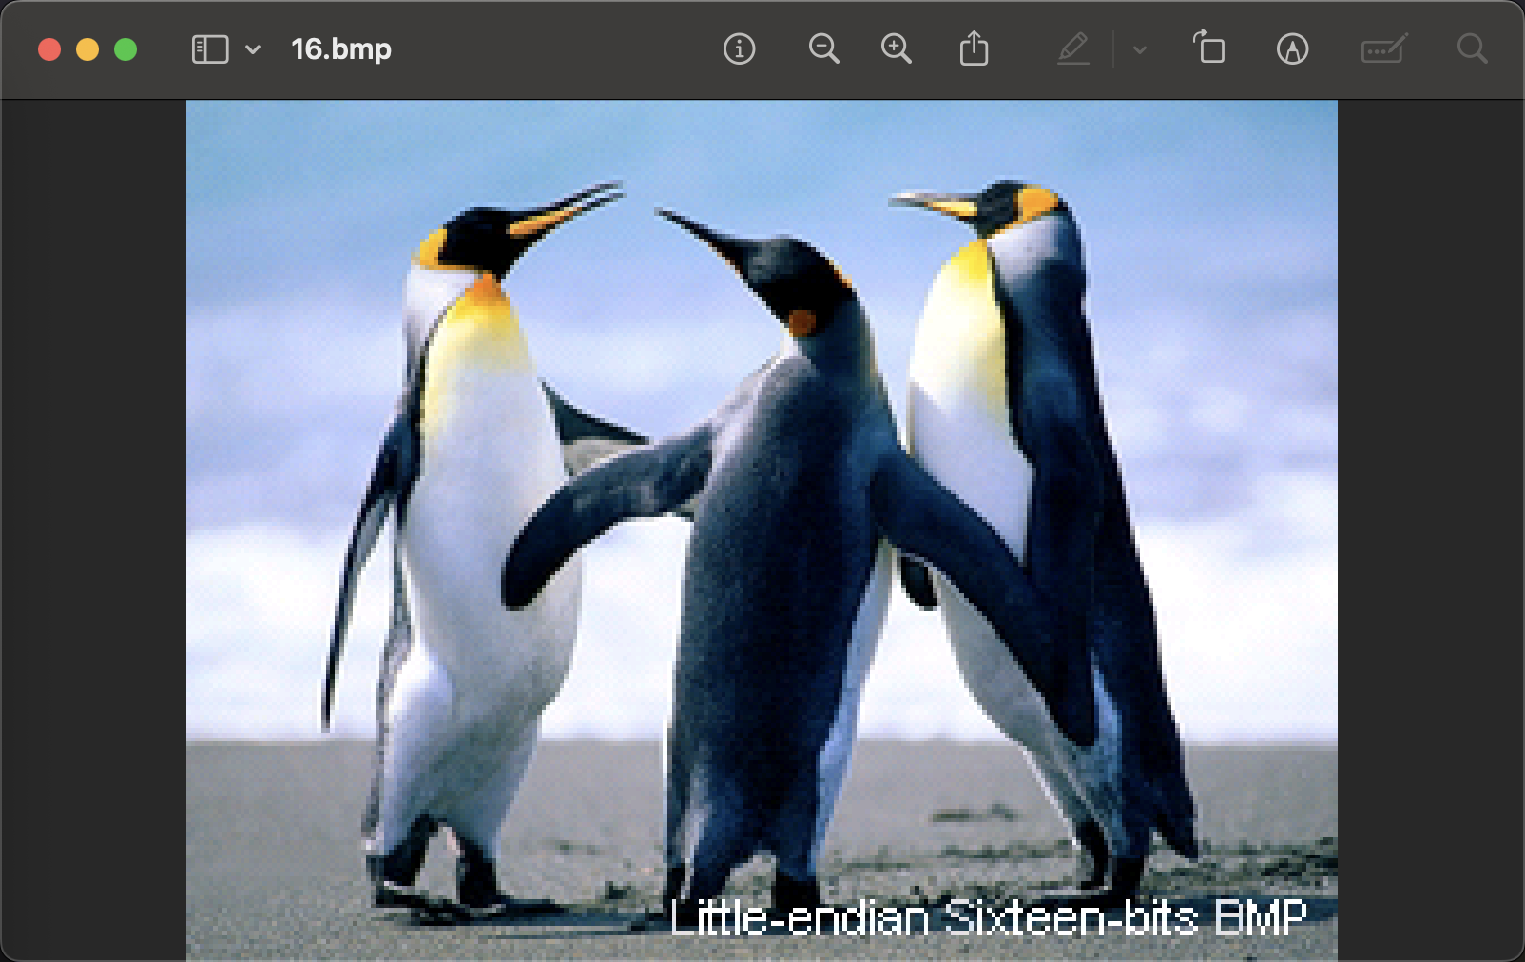The height and width of the screenshot is (962, 1525).
Task: Click the 16.bmp window title
Action: click(x=341, y=49)
